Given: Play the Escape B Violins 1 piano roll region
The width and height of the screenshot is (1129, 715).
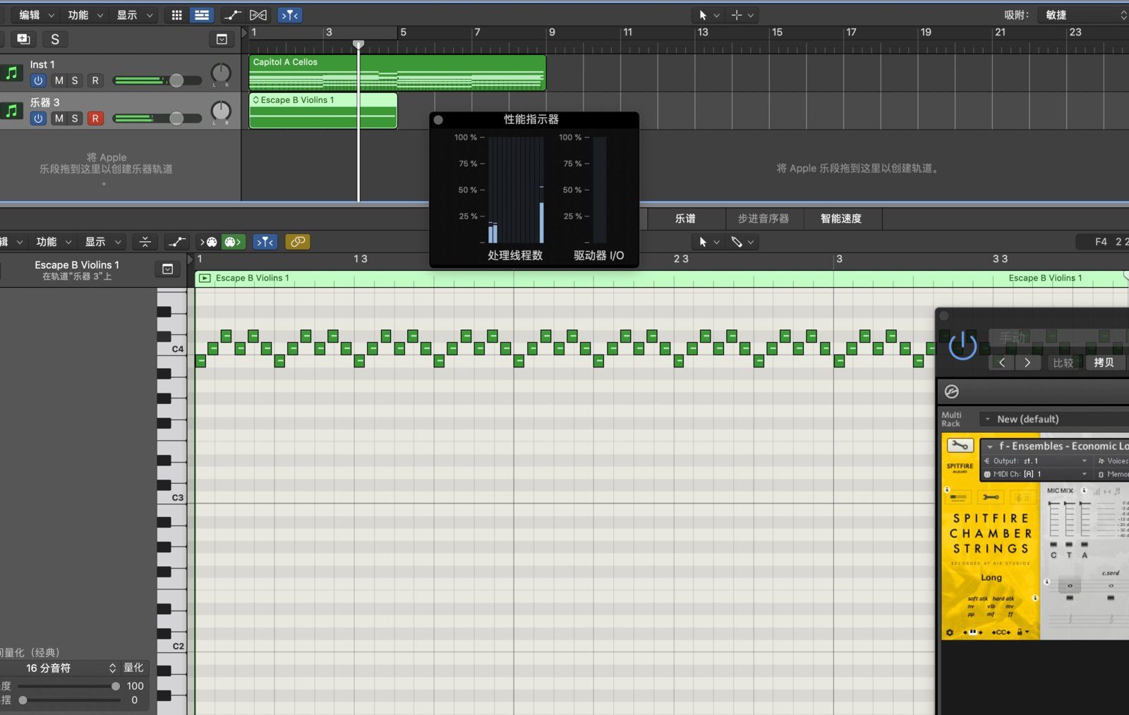Looking at the screenshot, I should tap(205, 278).
